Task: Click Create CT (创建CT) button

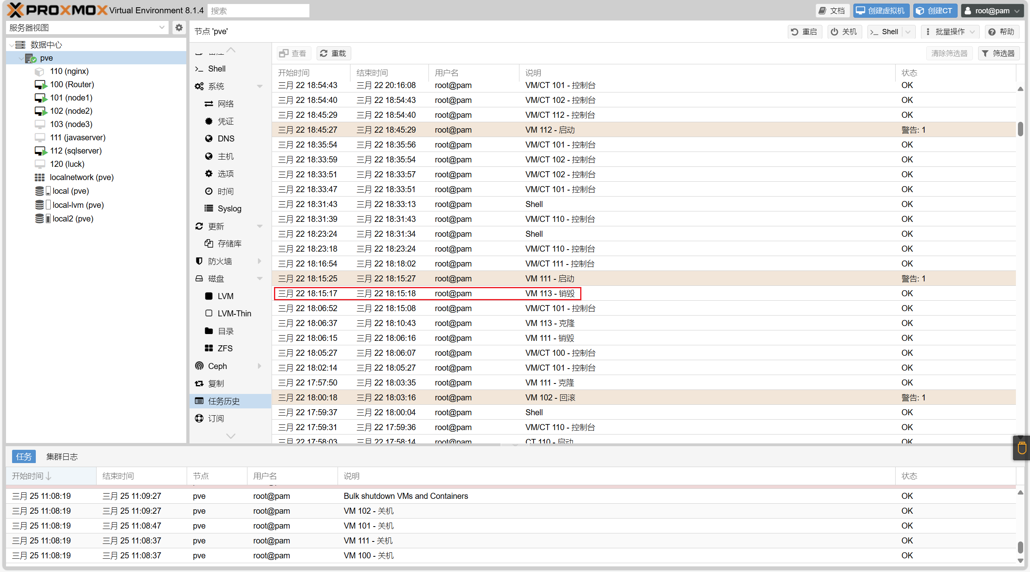Action: [x=935, y=11]
